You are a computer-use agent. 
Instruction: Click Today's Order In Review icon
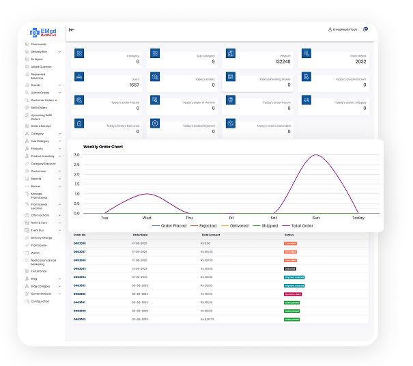click(x=155, y=100)
